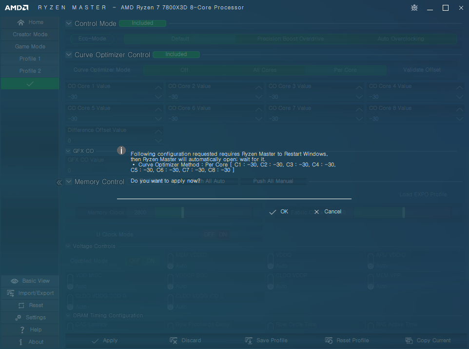Collapse DRAM Timing Configuration section

tap(68, 315)
